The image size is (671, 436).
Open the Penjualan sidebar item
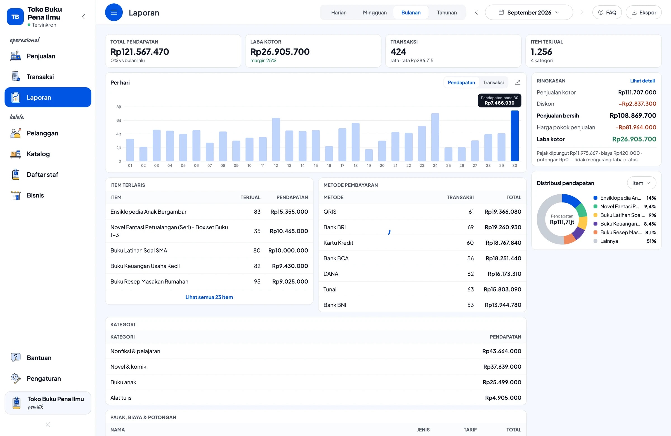(x=48, y=56)
